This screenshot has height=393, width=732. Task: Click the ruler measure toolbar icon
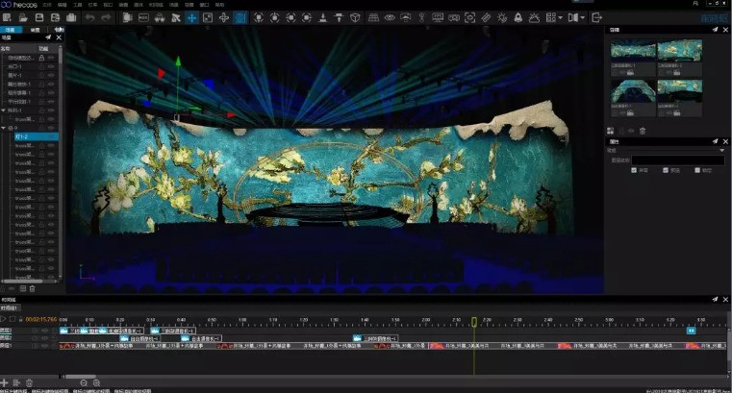[486, 17]
